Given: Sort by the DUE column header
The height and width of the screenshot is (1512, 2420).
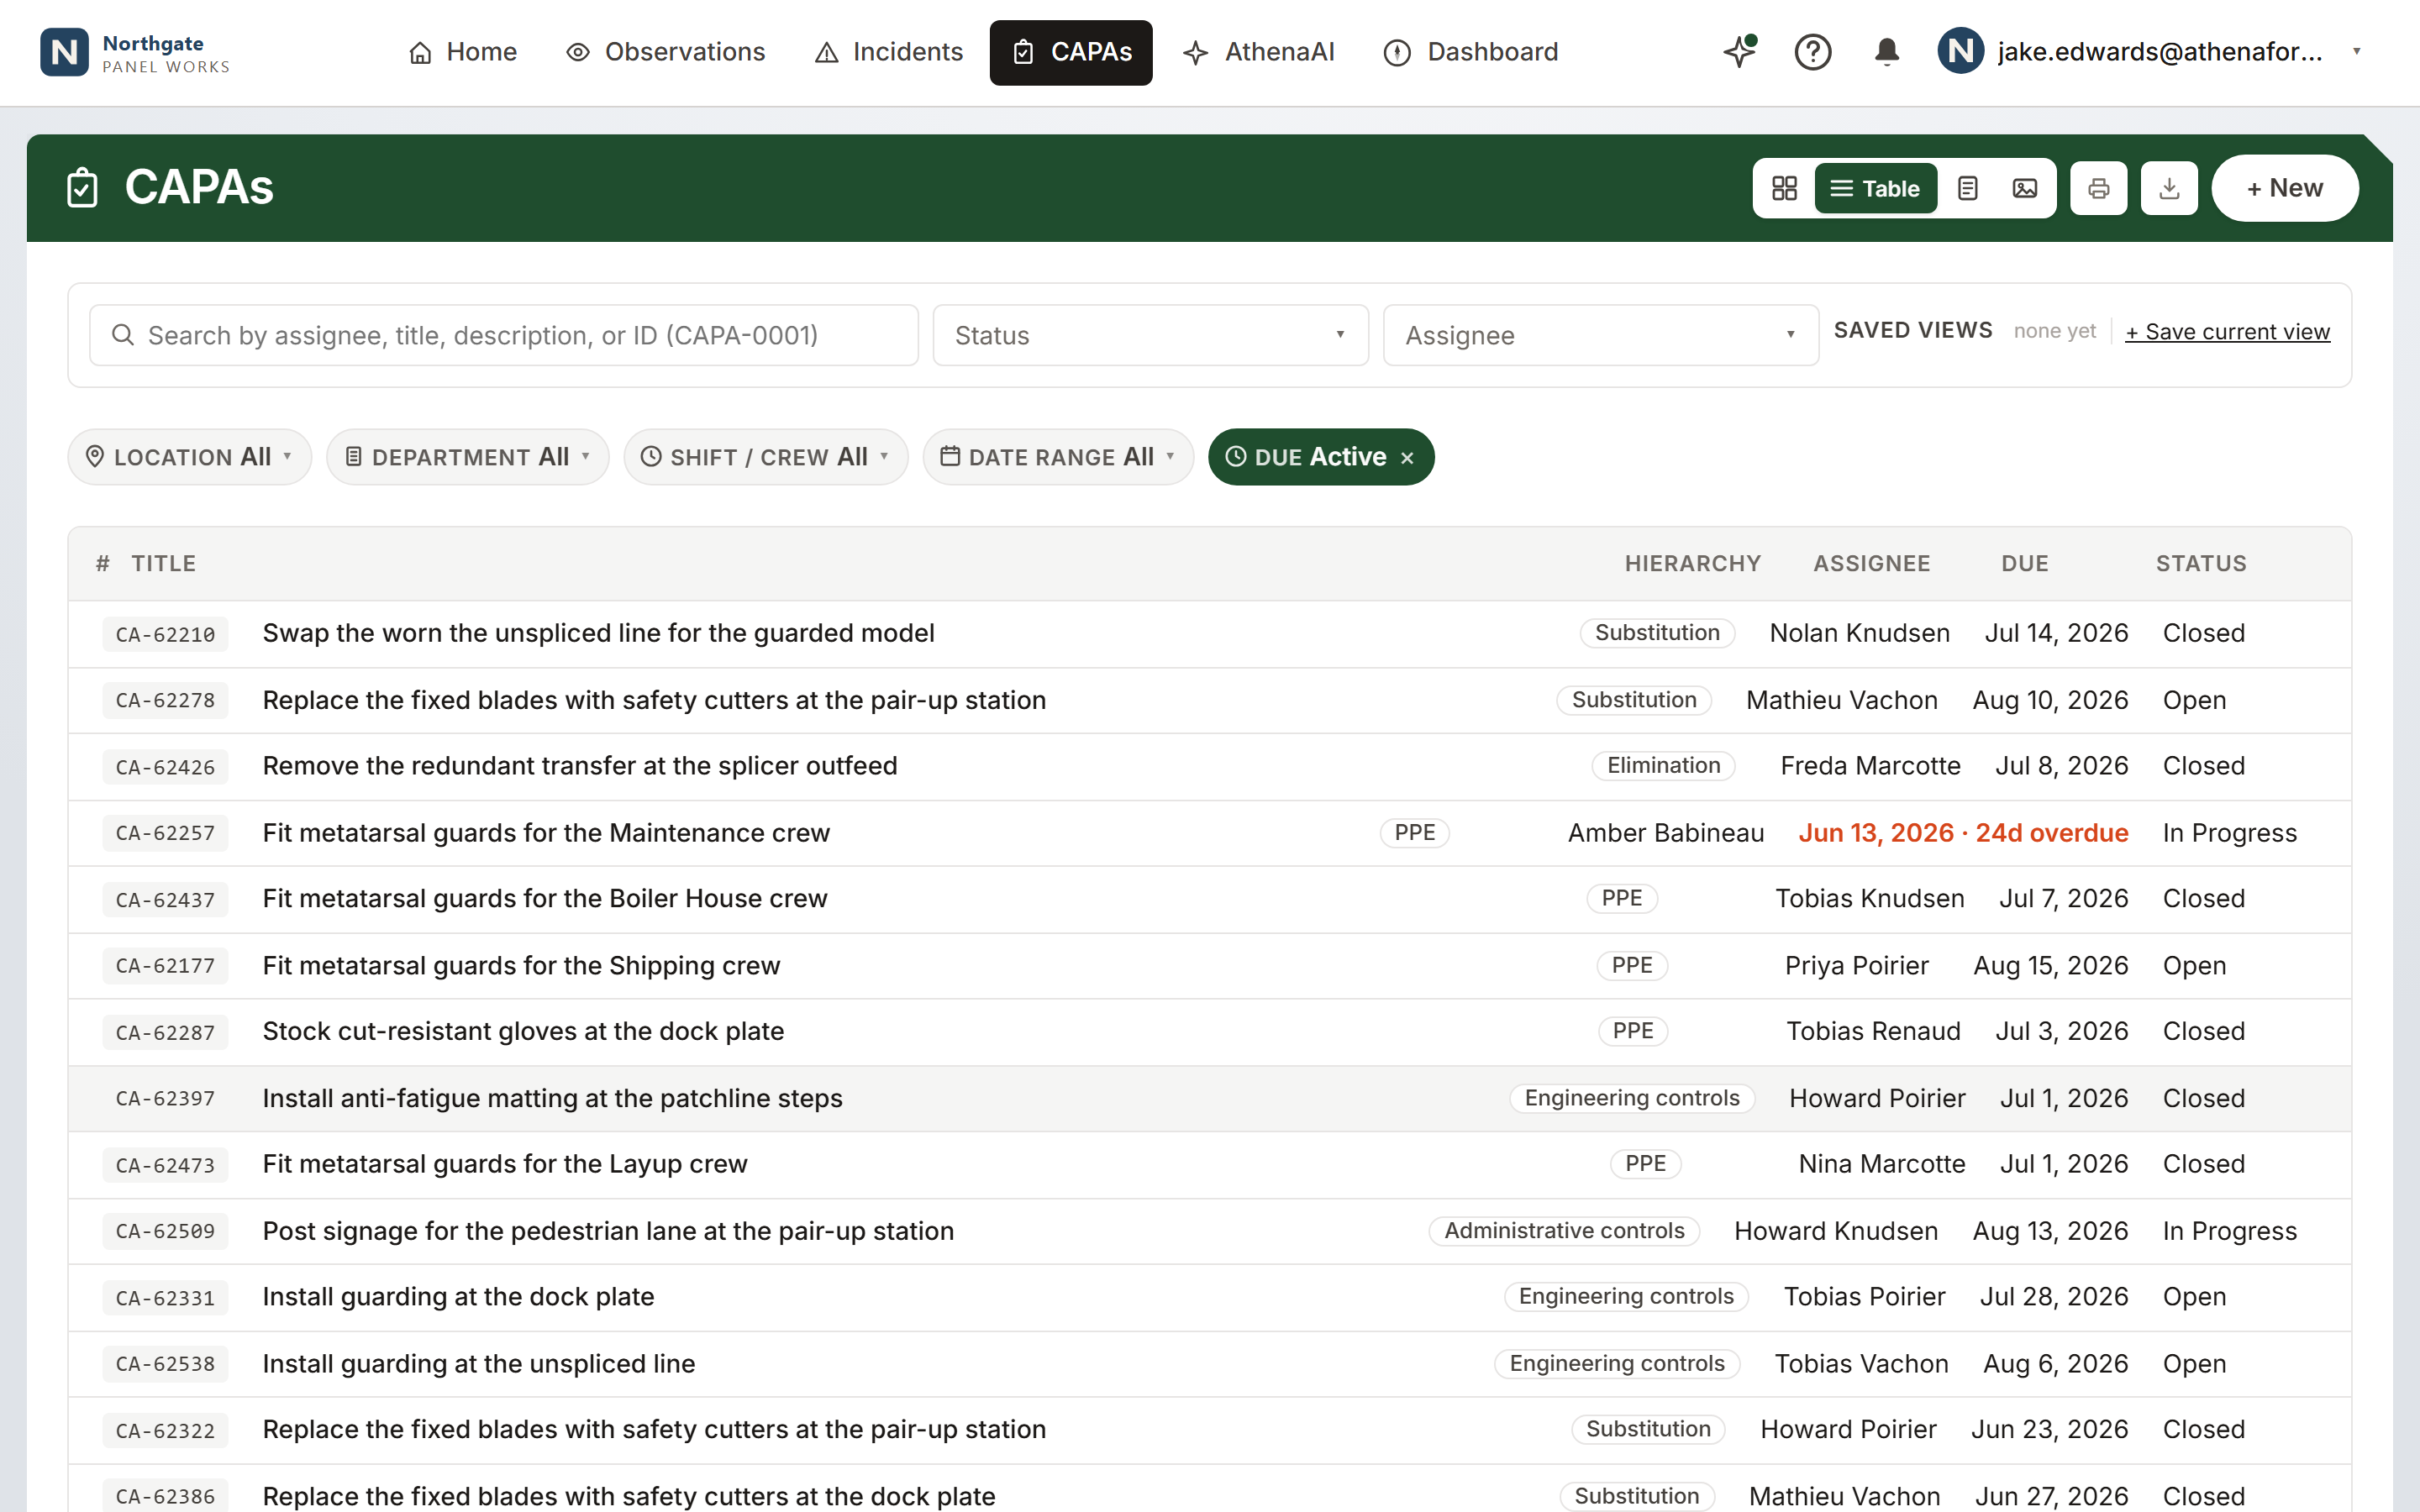Looking at the screenshot, I should point(2024,564).
